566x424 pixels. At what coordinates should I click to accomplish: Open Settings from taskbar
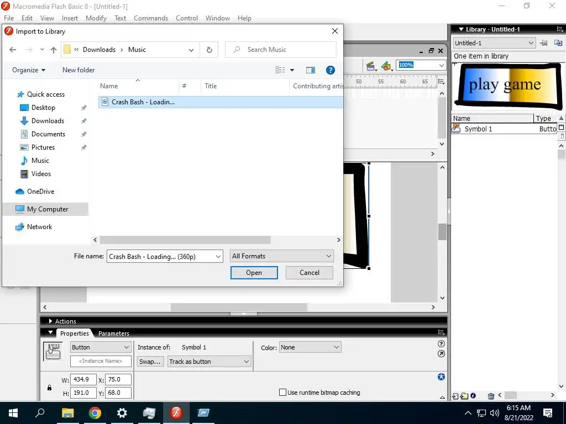(x=122, y=412)
